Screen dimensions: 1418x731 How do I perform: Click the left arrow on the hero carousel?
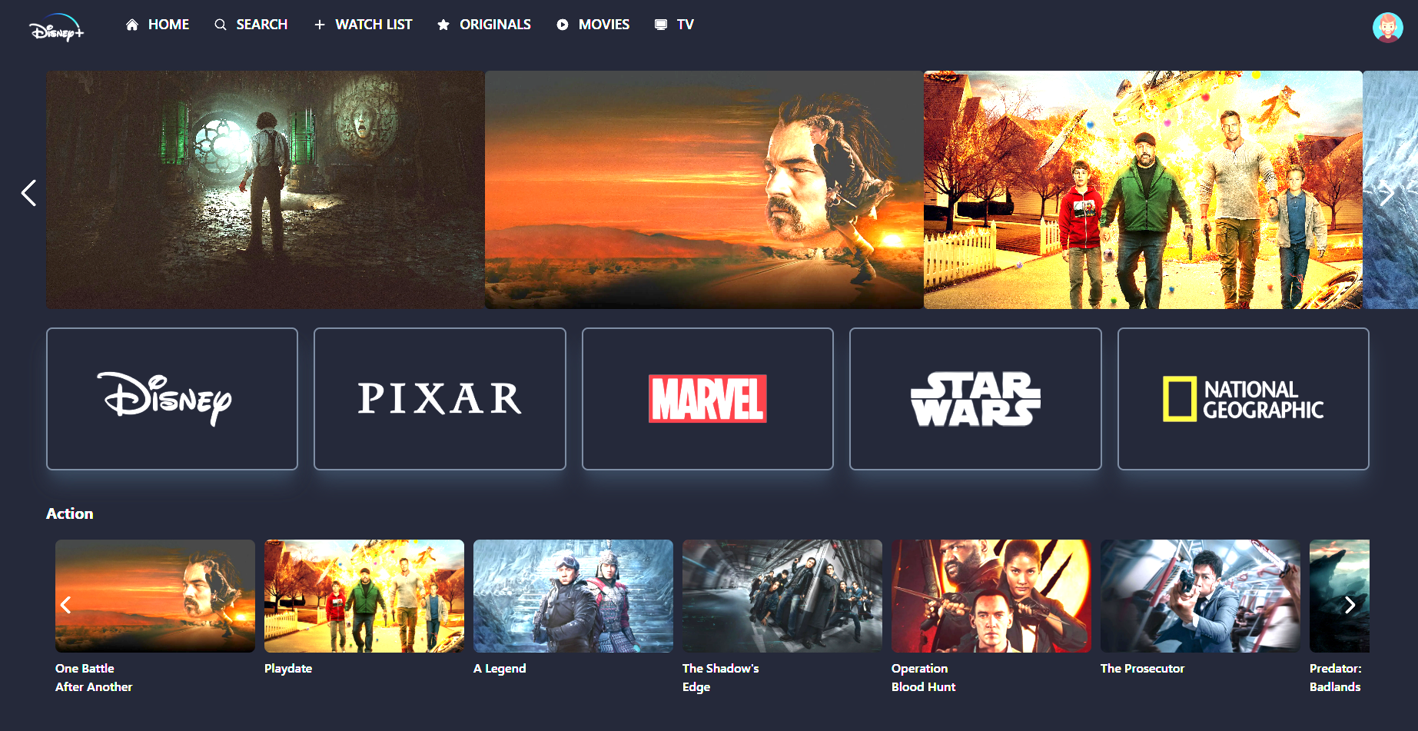pos(28,192)
